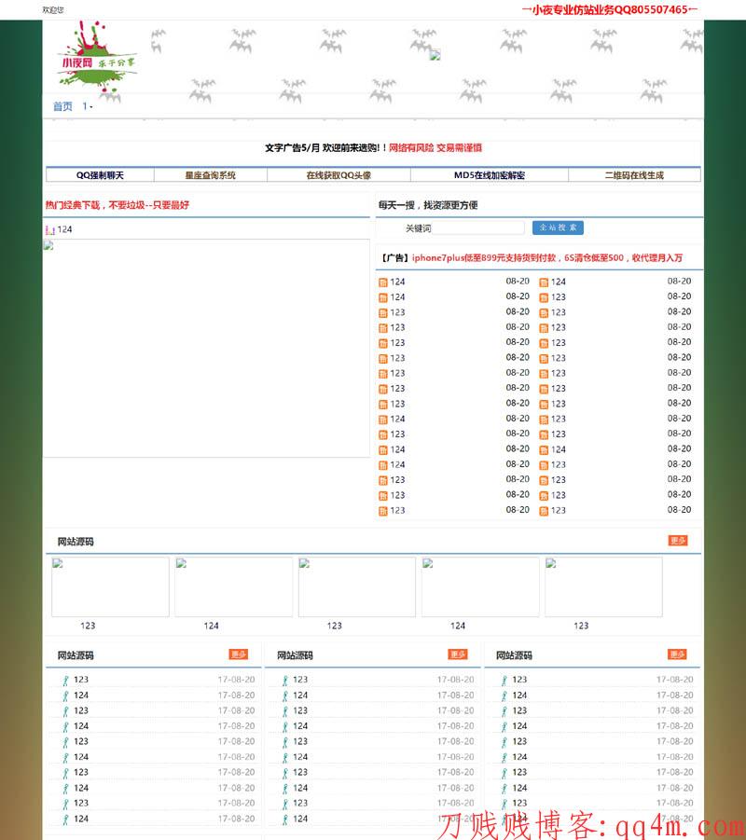Click the 关键词 search input field
Image resolution: width=746 pixels, height=840 pixels.
point(478,228)
